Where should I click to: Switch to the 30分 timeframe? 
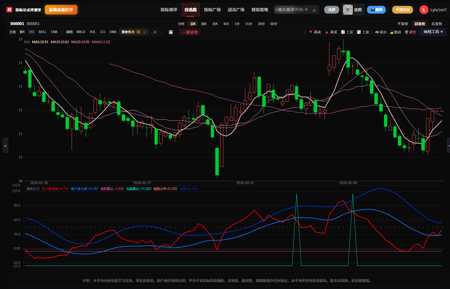click(x=261, y=24)
